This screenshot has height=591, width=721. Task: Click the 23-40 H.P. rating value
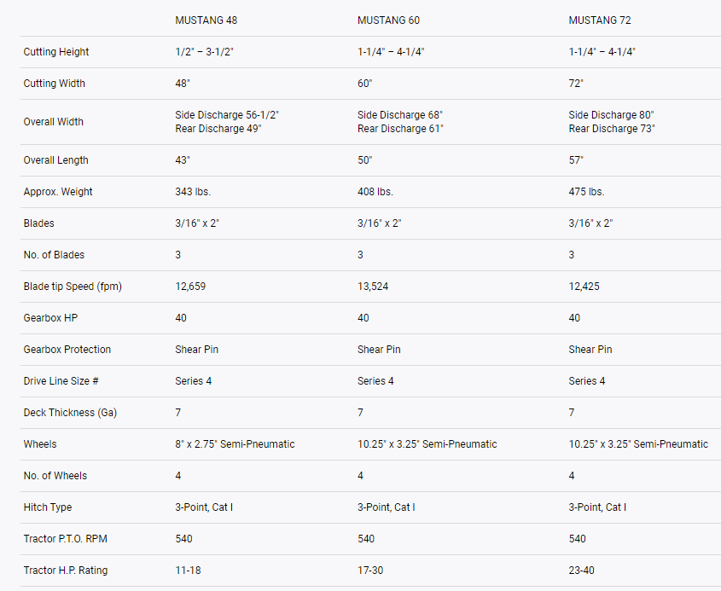[x=583, y=571]
